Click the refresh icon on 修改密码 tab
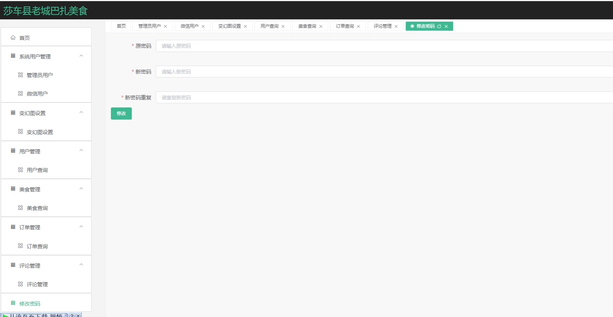613x317 pixels. 439,26
